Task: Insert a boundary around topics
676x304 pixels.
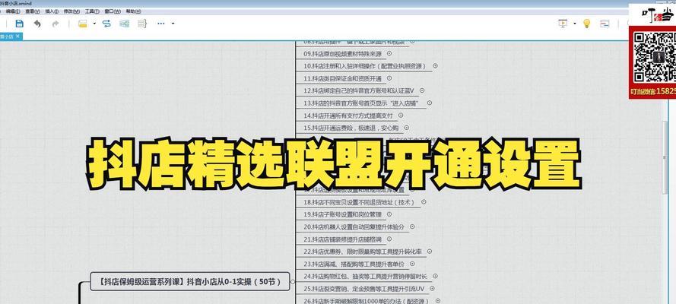Action: click(125, 24)
